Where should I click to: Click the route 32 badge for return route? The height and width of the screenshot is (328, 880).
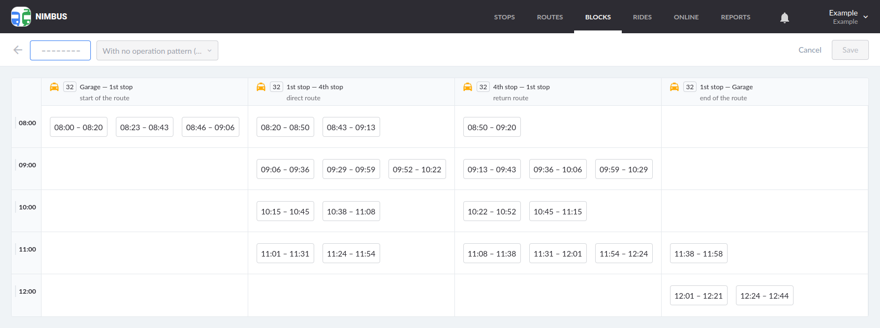tap(483, 87)
